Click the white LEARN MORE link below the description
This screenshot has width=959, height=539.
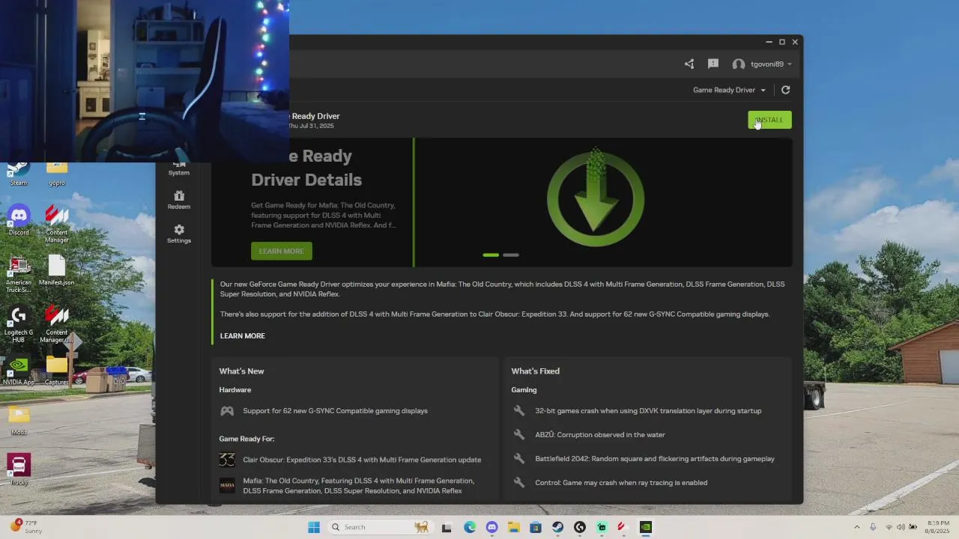243,335
